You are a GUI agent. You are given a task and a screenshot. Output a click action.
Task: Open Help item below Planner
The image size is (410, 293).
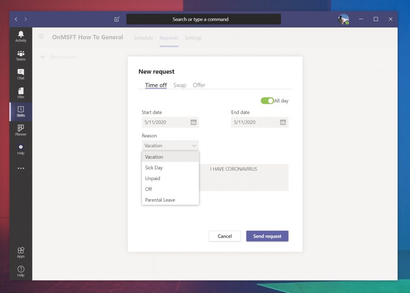[x=21, y=150]
